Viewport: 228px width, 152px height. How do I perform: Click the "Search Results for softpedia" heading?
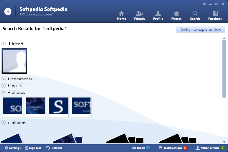[35, 29]
